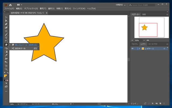Switch to 情報 tab
Screen dimensions: 172x108
[x=144, y=14]
